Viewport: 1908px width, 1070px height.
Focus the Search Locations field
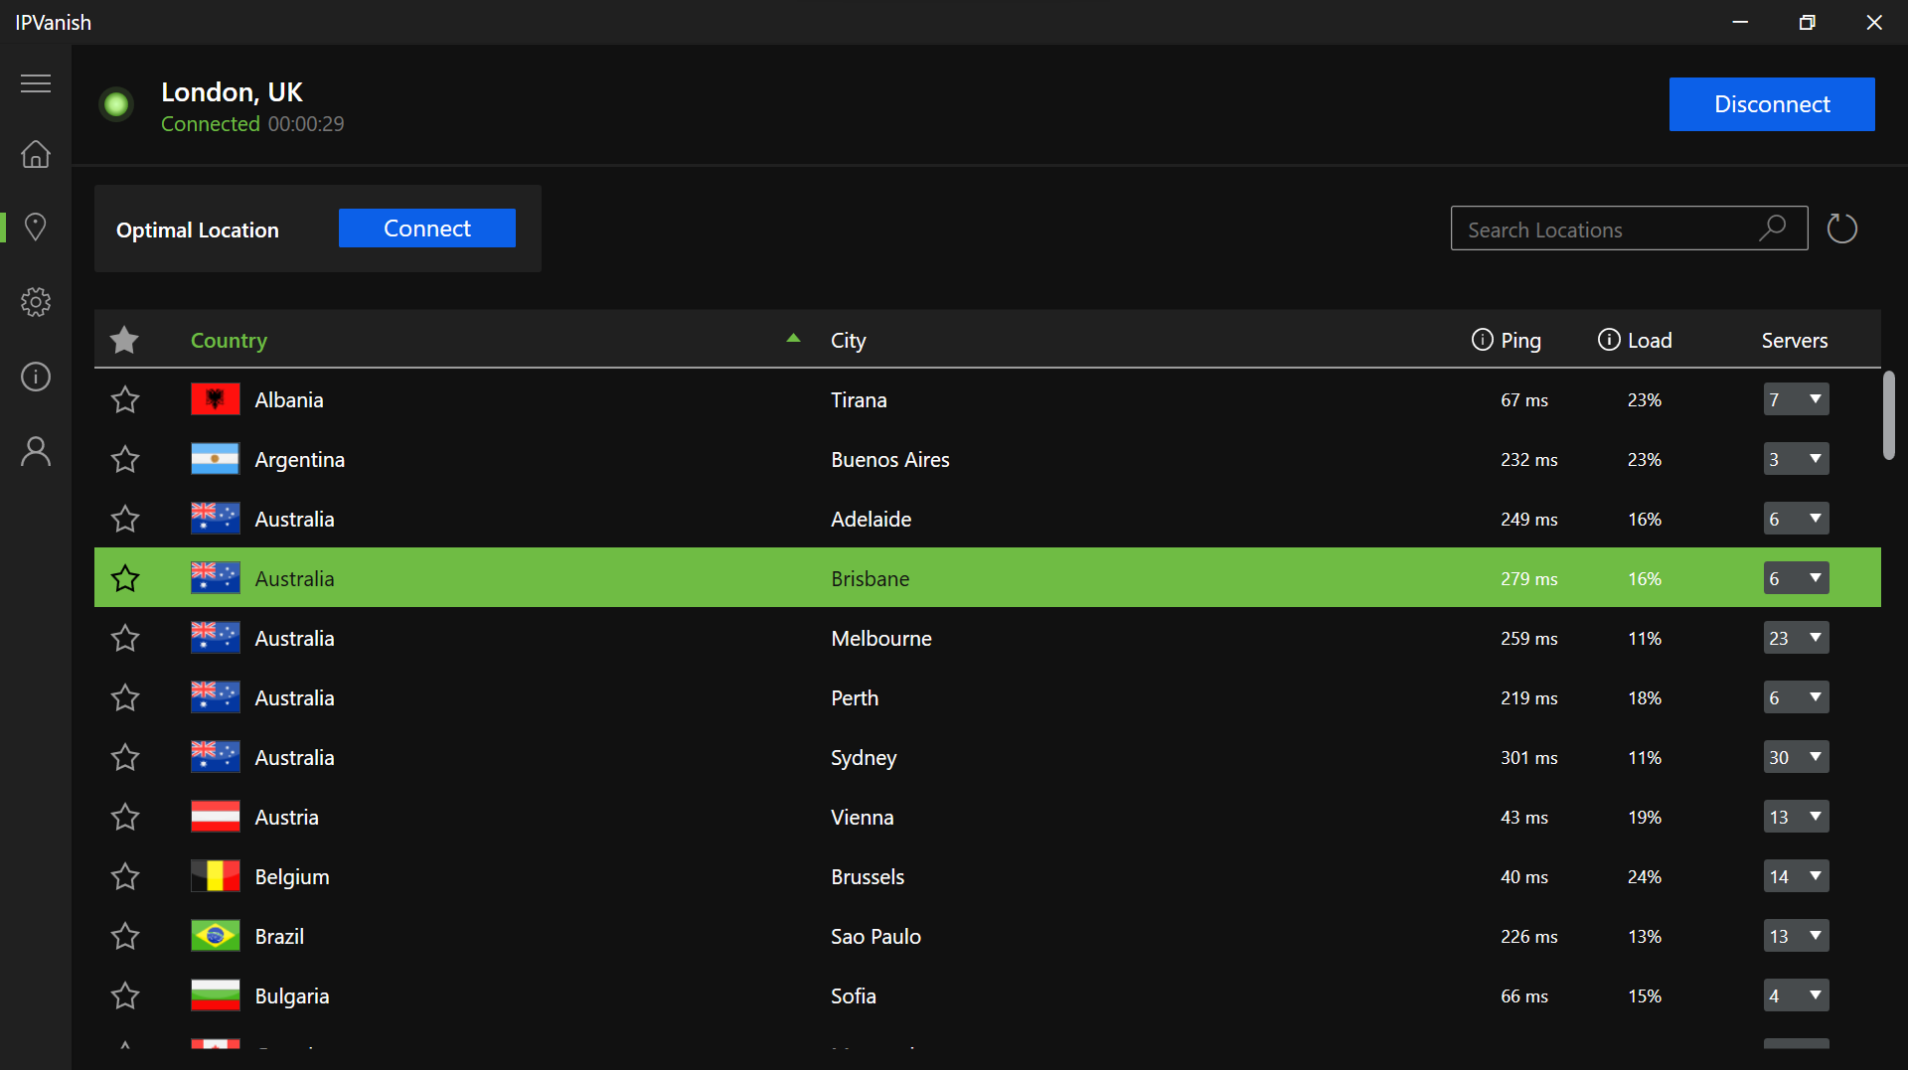coord(1629,229)
